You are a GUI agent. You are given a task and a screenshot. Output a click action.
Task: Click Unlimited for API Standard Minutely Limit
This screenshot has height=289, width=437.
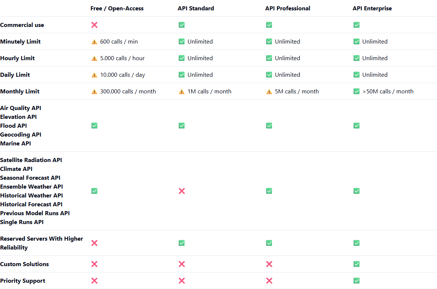coord(200,42)
